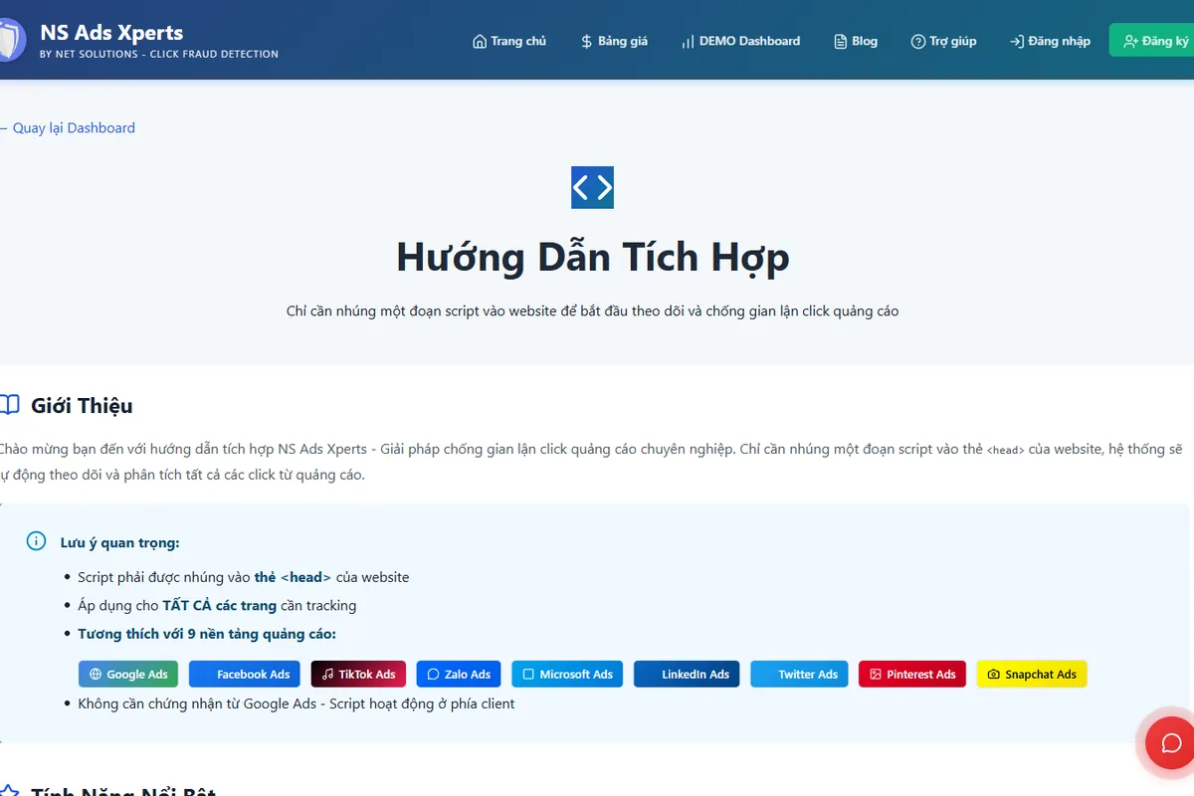Viewport: 1194px width, 796px height.
Task: Click the LinkedIn Ads platform badge
Action: [x=688, y=674]
